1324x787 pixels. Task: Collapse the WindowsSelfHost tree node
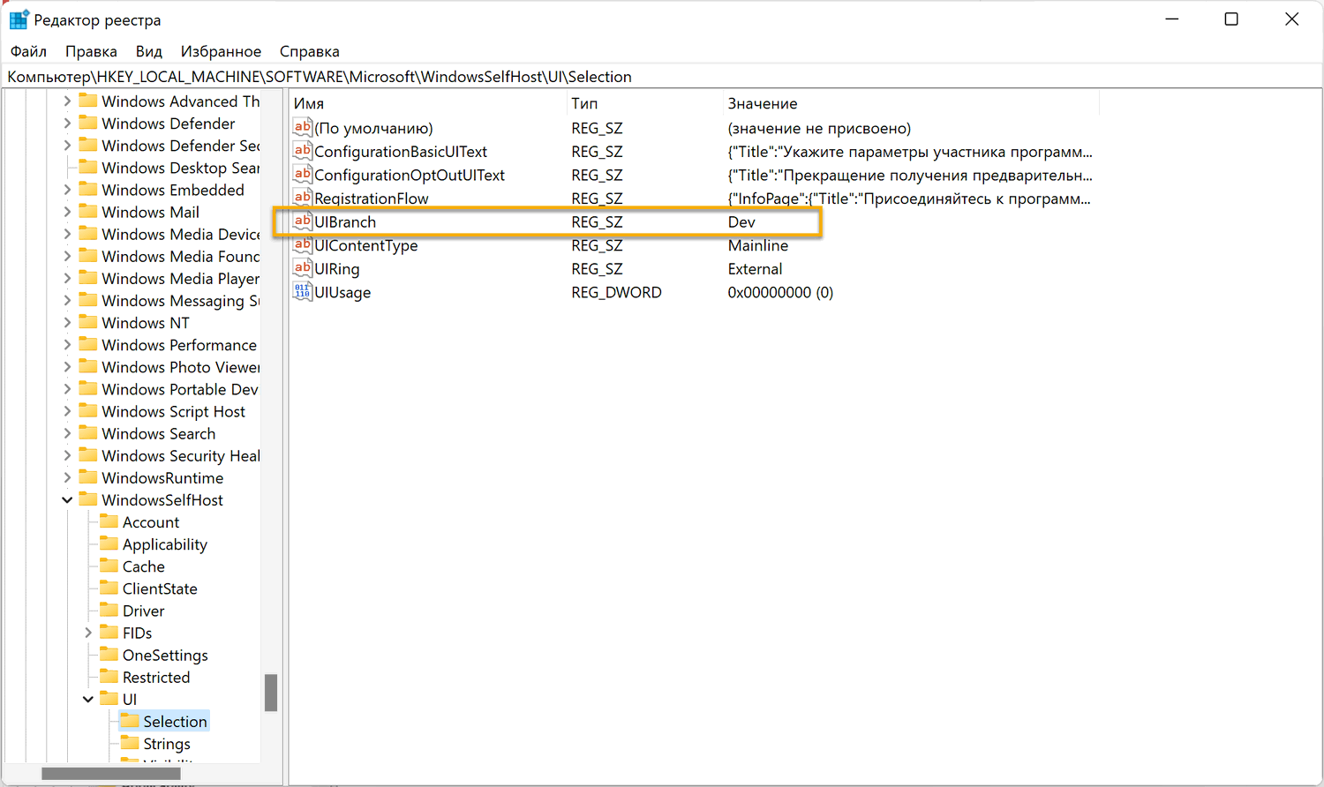(x=67, y=500)
